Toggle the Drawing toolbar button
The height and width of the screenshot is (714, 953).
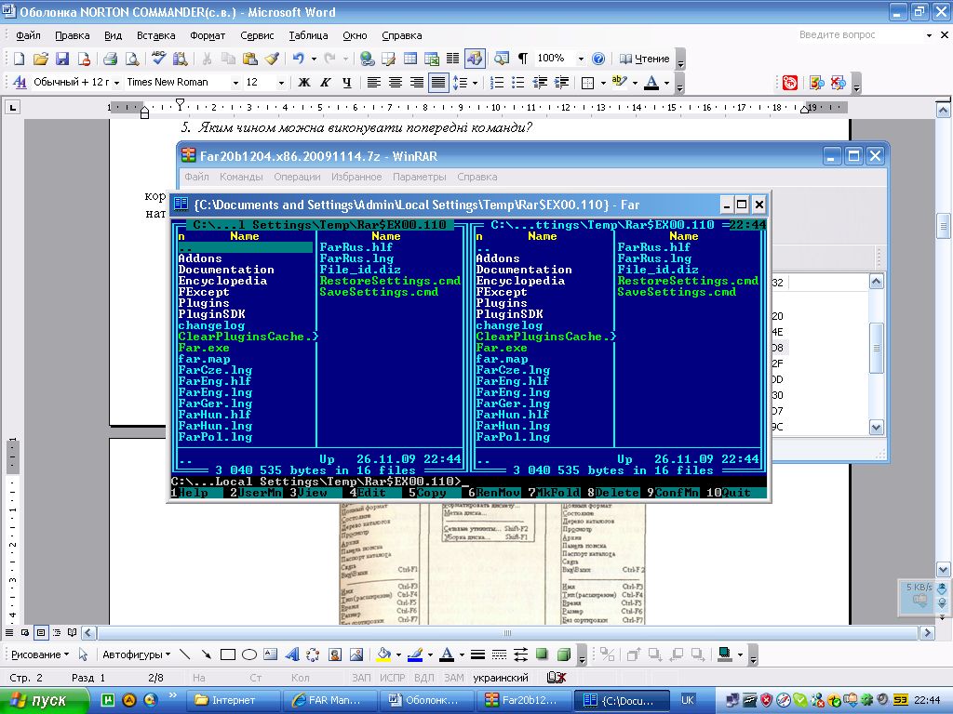(x=474, y=59)
